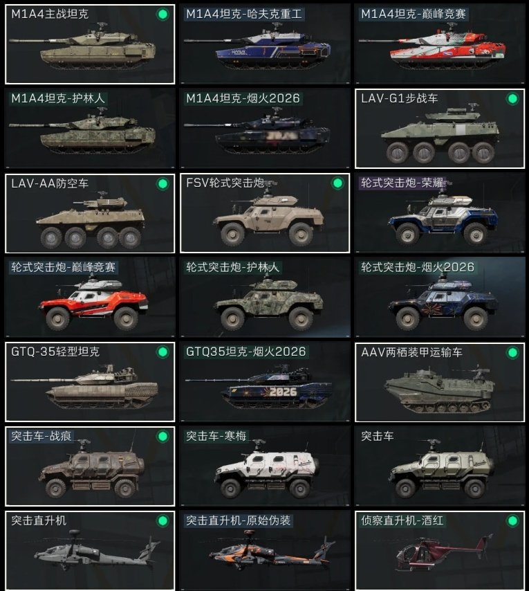The height and width of the screenshot is (591, 529).
Task: Click the green status dot on FSV轮式突击炮
Action: pos(337,183)
